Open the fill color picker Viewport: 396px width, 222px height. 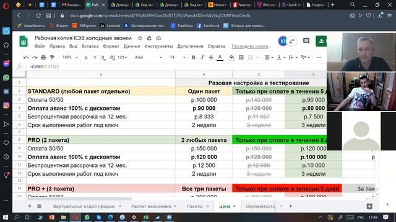tap(231, 57)
